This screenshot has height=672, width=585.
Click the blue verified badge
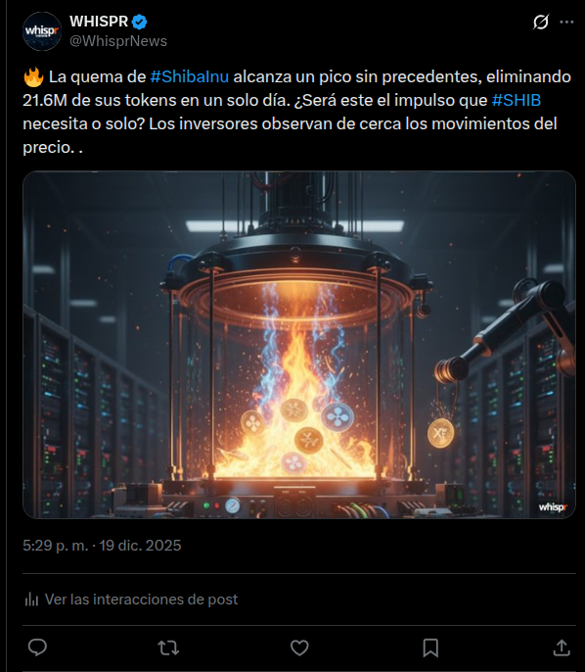[140, 22]
